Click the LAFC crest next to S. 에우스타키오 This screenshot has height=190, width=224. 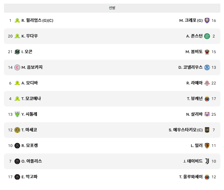207,130
